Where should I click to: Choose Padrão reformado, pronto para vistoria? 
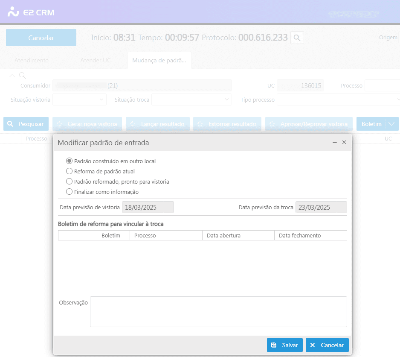tap(69, 181)
